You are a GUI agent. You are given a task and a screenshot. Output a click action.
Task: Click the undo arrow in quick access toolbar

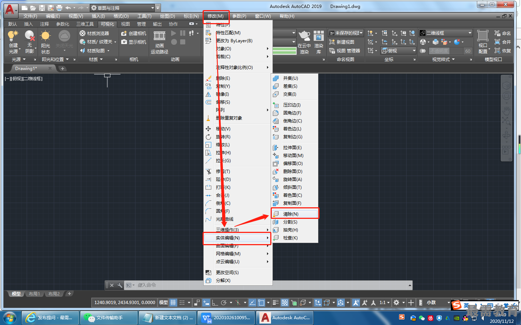click(x=68, y=8)
